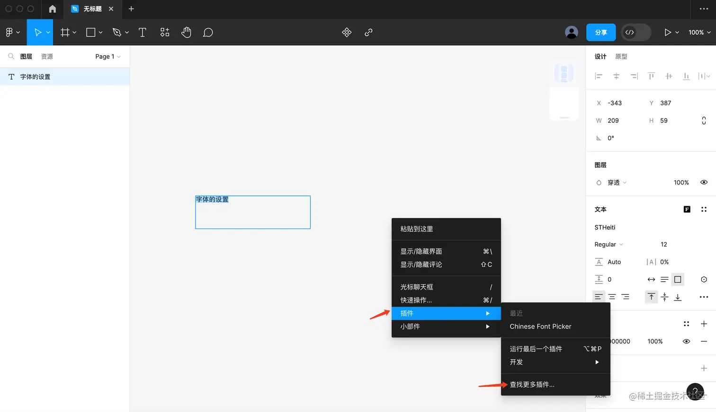716x412 pixels.
Task: Click the three-dot menu in title bar
Action: click(x=704, y=9)
